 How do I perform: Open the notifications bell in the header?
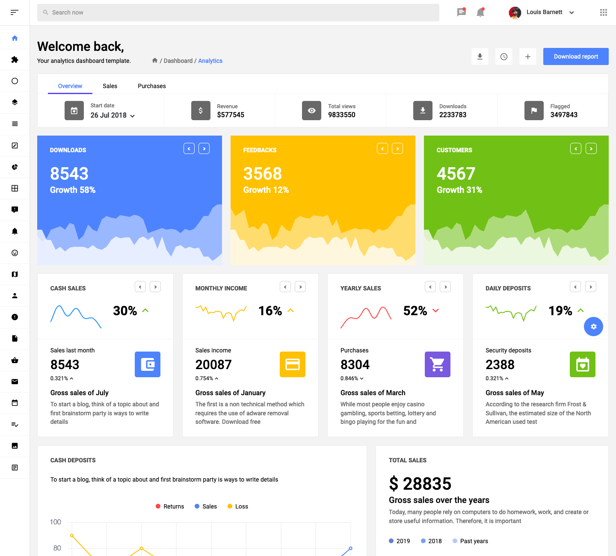click(x=480, y=12)
